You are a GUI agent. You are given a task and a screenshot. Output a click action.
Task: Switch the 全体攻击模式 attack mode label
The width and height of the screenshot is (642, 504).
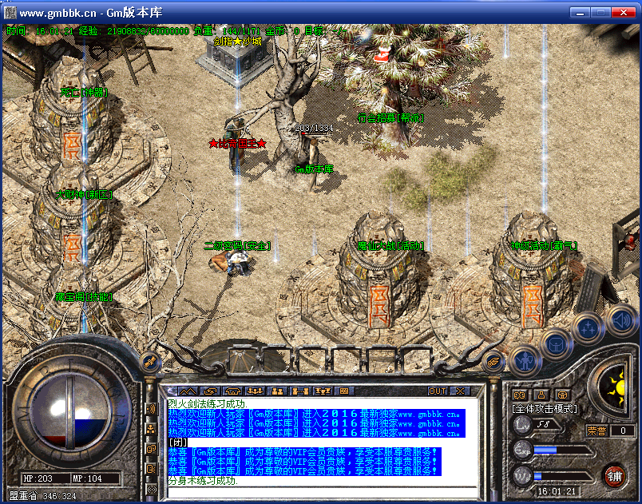[x=545, y=409]
